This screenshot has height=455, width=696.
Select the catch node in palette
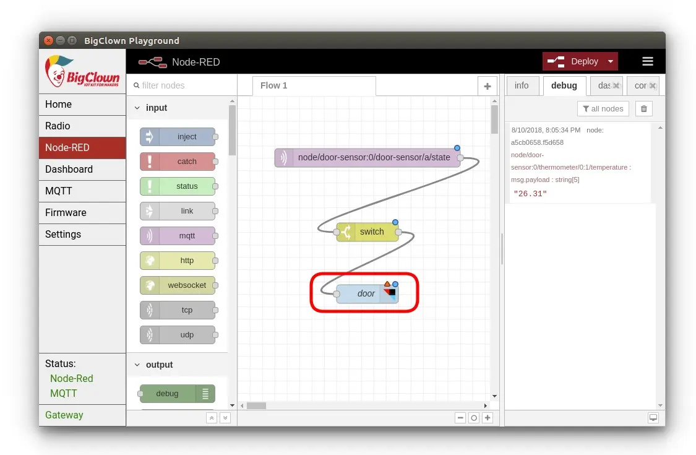(x=178, y=162)
